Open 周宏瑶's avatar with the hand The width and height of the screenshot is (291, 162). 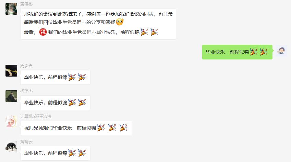11,71
